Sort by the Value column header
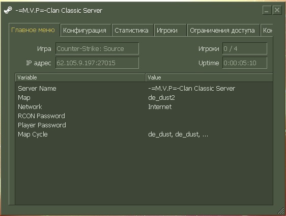 tap(209, 77)
